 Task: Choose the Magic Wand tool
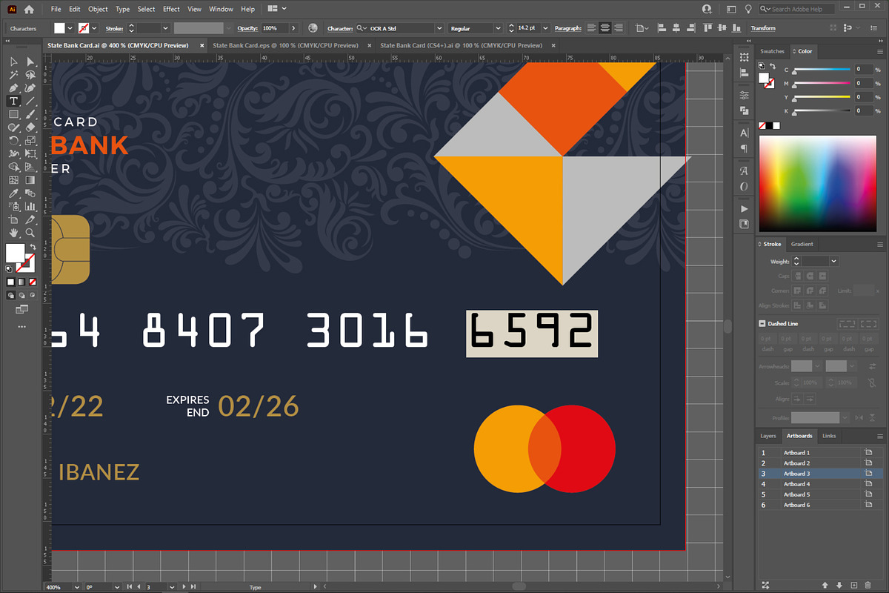pyautogui.click(x=13, y=75)
